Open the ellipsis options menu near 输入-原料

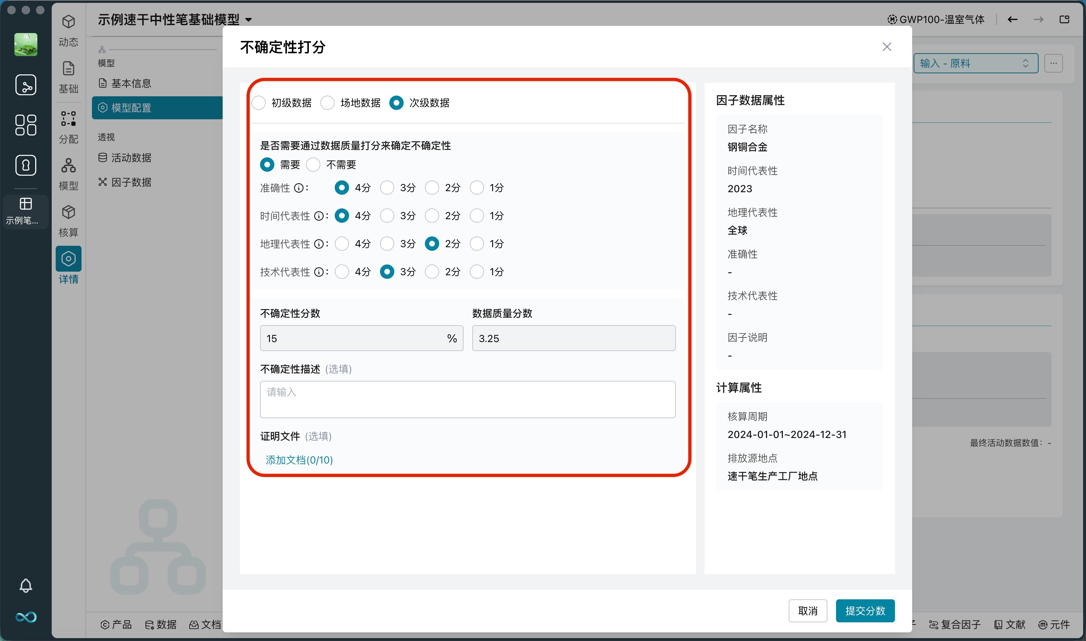pos(1054,63)
